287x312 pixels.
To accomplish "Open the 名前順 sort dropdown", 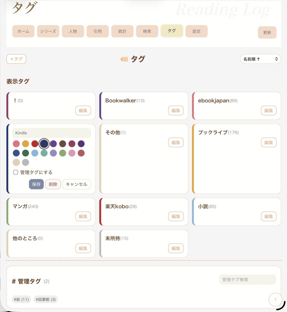I will (x=260, y=59).
